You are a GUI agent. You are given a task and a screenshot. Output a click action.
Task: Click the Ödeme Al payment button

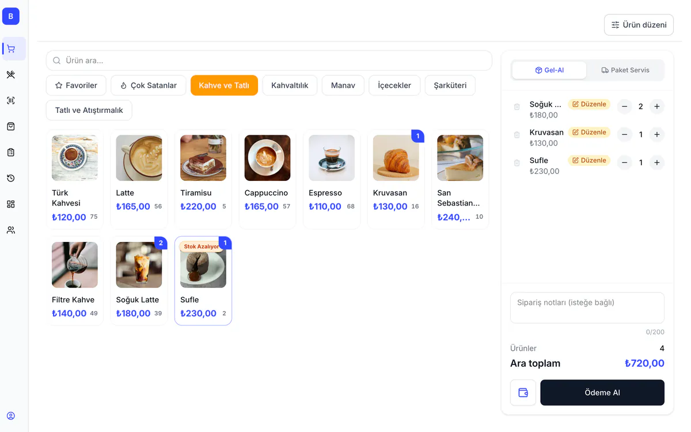point(602,392)
